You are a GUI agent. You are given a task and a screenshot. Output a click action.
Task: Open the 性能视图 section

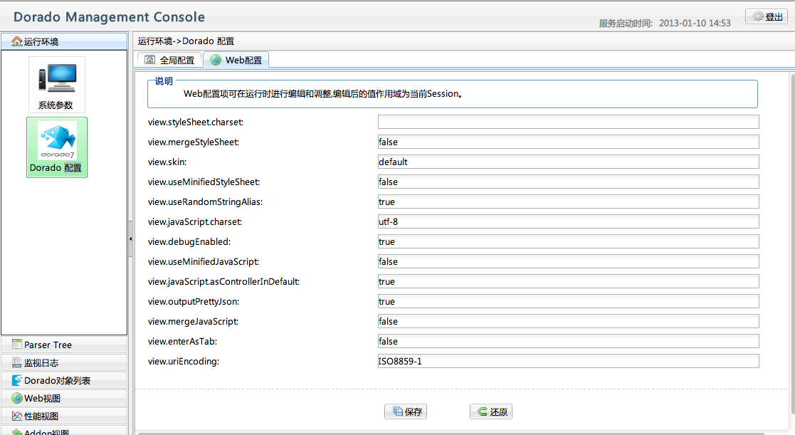click(64, 416)
